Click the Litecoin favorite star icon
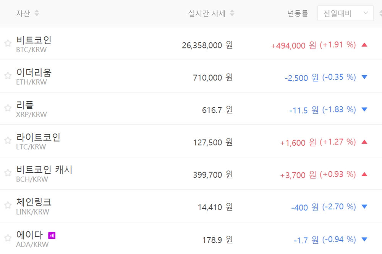 click(x=8, y=141)
